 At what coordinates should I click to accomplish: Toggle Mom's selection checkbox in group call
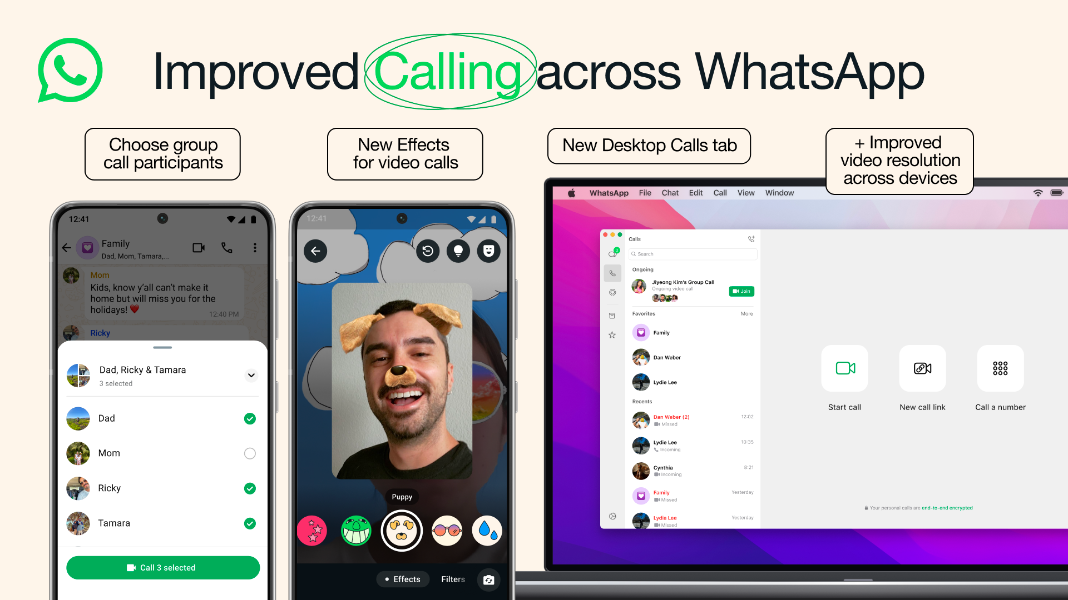click(x=249, y=453)
